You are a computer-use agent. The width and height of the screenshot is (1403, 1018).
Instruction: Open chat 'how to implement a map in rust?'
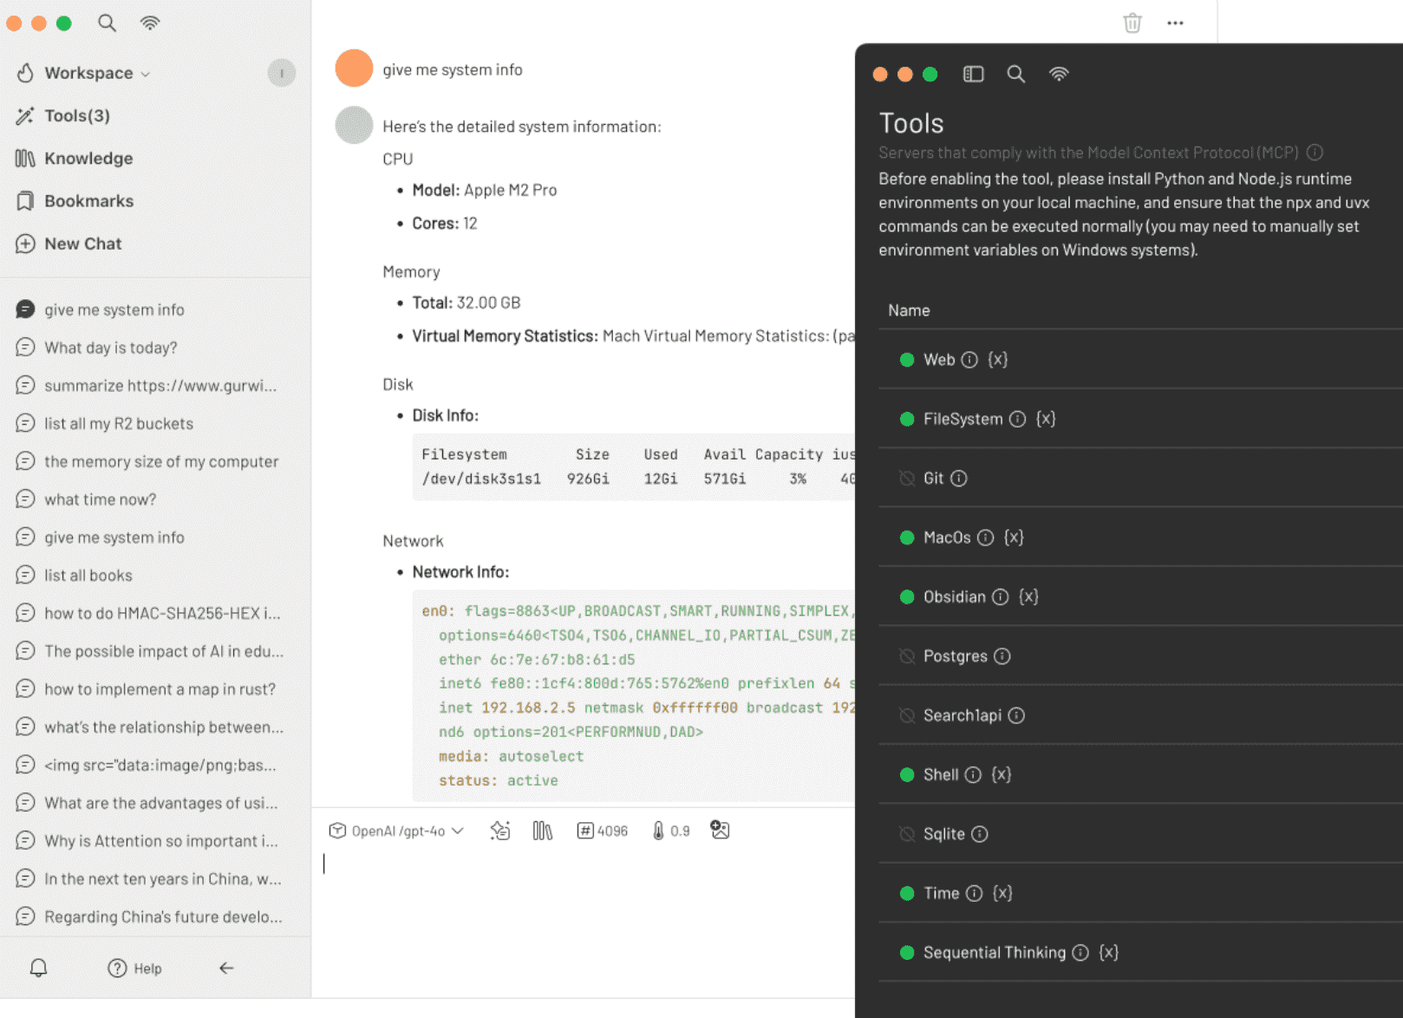click(160, 689)
